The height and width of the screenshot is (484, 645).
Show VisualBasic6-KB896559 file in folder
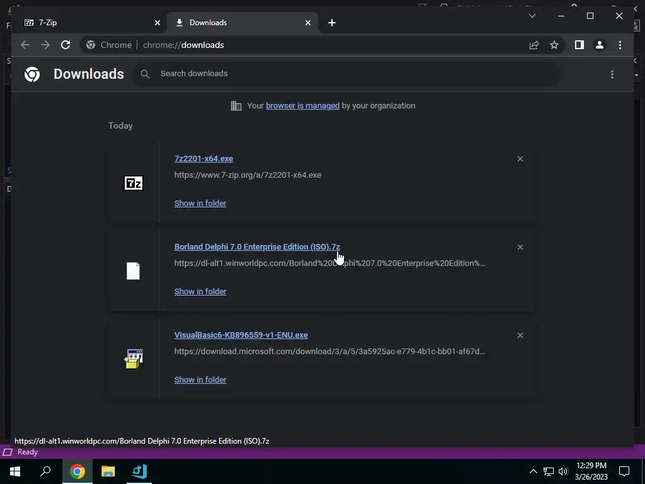click(x=200, y=380)
